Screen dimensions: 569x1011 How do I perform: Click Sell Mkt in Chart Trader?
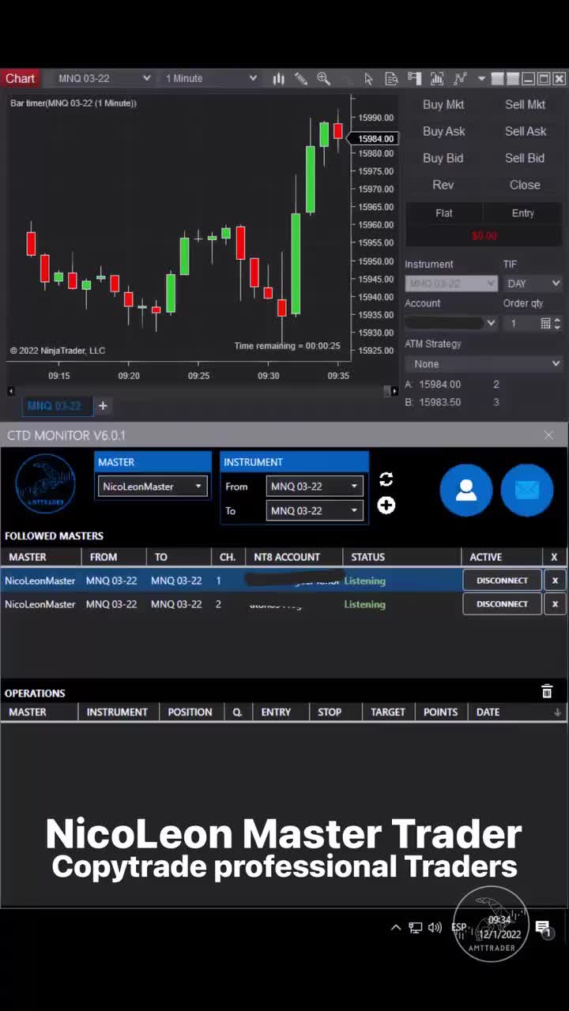(525, 104)
